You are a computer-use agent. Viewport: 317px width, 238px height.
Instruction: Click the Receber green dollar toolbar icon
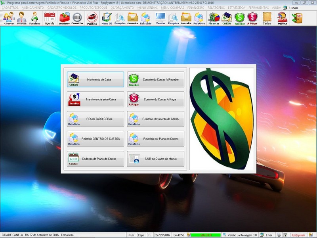tap(240, 18)
